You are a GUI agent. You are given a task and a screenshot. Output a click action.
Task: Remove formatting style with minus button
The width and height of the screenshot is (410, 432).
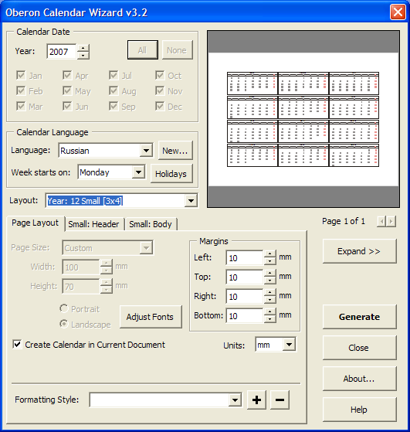coord(280,400)
